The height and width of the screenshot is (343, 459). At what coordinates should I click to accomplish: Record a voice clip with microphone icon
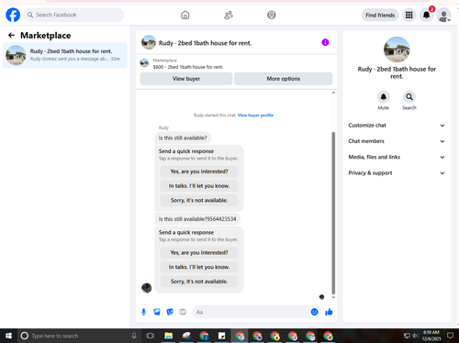[x=143, y=312]
